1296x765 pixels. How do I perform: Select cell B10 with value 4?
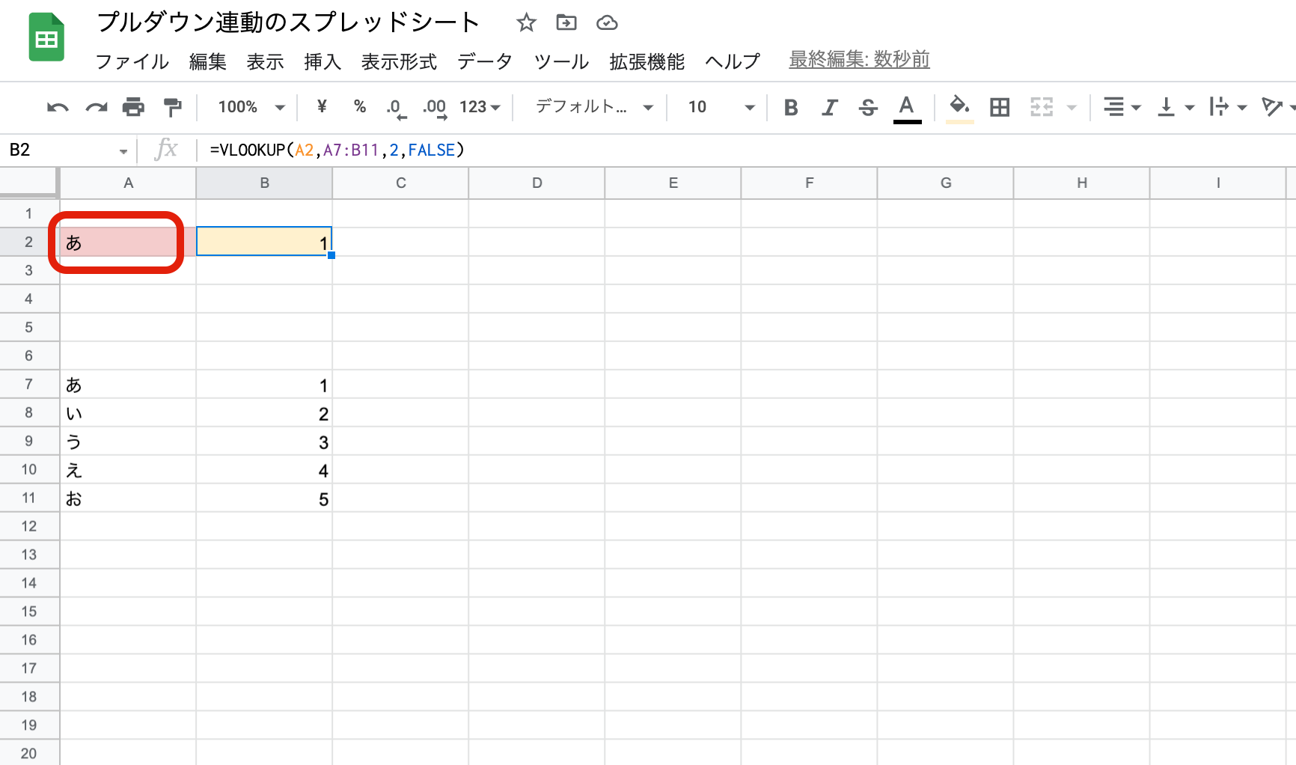264,470
